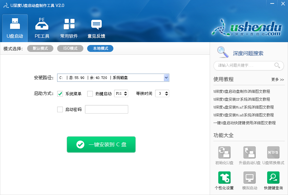Uncheck the 系统菜单 option
This screenshot has height=195, width=288.
tap(60, 93)
